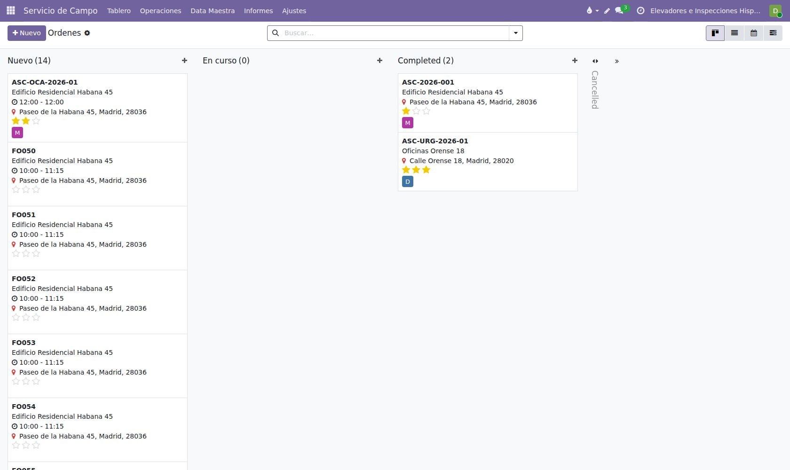
Task: Open the Operaciones menu
Action: coord(160,11)
